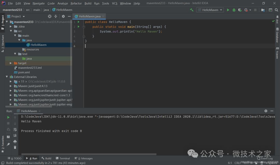Fold the main method in the gutter
280x165 pixels.
(x=84, y=27)
